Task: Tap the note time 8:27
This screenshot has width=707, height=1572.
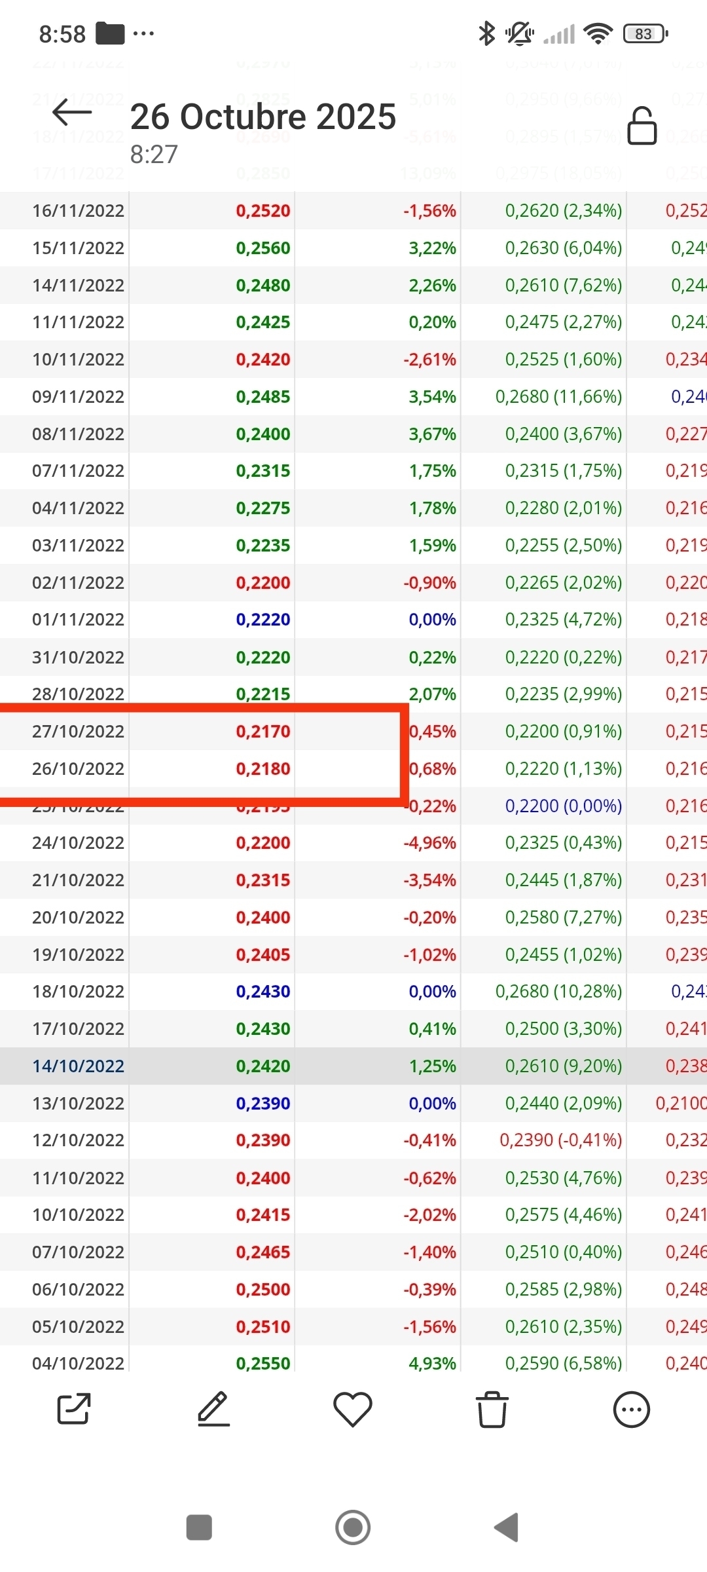Action: pyautogui.click(x=154, y=155)
